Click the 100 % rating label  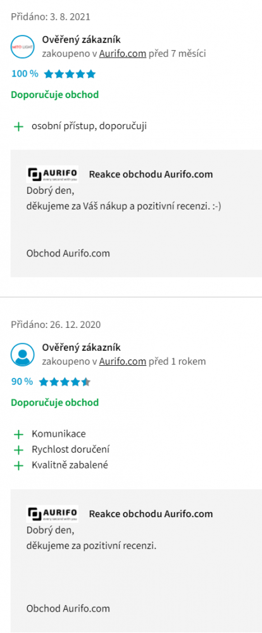click(25, 74)
